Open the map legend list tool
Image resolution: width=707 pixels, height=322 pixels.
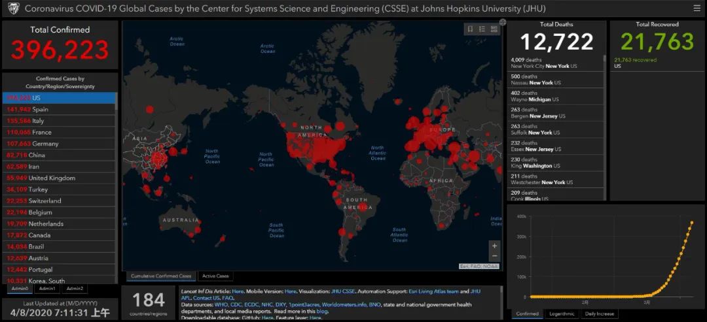pyautogui.click(x=482, y=29)
